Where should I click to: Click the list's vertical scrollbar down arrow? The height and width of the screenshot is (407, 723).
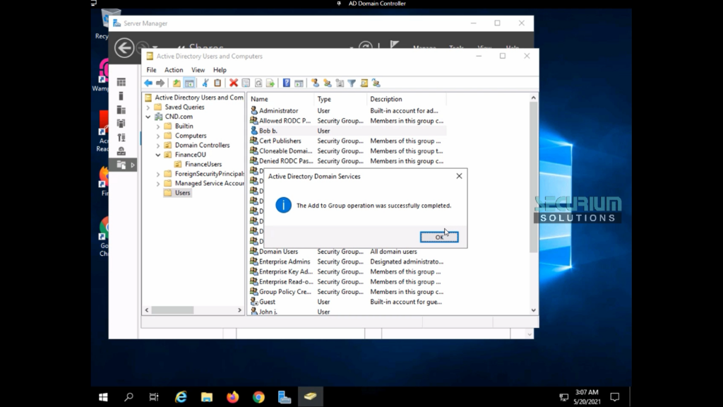(x=534, y=311)
